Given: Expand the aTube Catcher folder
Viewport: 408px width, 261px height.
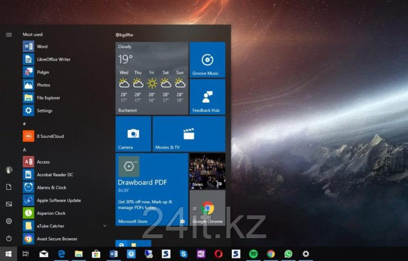Looking at the screenshot, I should [x=104, y=226].
